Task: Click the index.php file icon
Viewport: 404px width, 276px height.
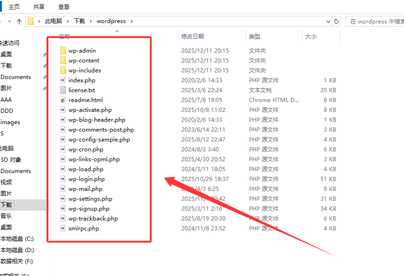Action: tap(63, 80)
